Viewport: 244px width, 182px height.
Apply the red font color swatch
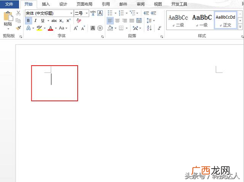[50, 28]
